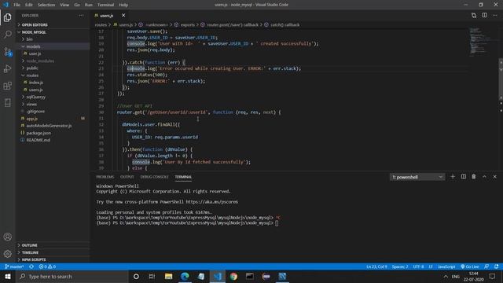This screenshot has width=503, height=283.
Task: Open notifications bell in status bar
Action: (x=497, y=266)
